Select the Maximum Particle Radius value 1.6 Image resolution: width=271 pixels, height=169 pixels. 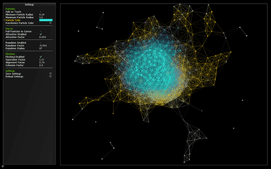coord(41,18)
